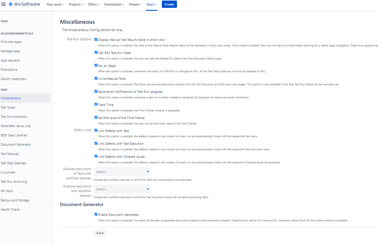Screen dimensions: 378x244
Task: Disable Link Defects with Covered Issues
Action: click(x=96, y=156)
